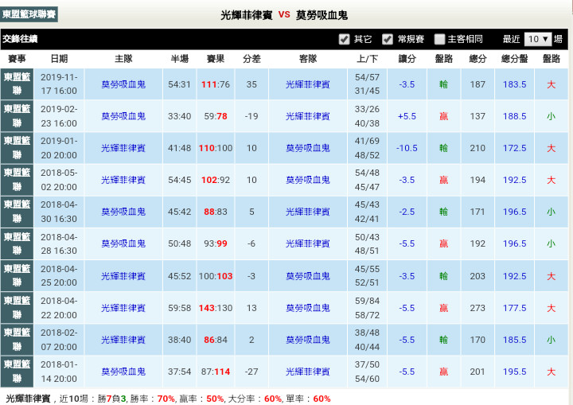Open away team 莫勞吸血鬼 in 2018-05-02 row
The width and height of the screenshot is (573, 405).
click(308, 180)
